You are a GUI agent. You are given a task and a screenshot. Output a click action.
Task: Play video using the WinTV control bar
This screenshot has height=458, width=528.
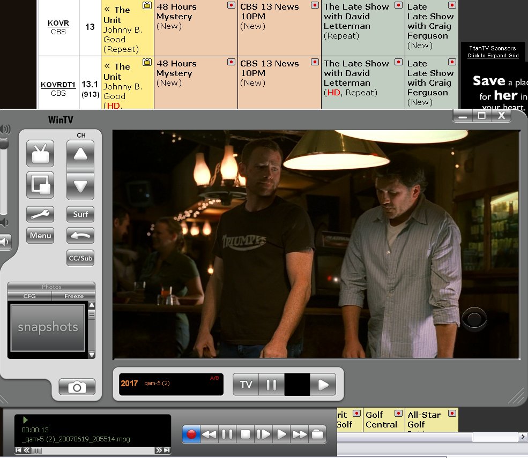pyautogui.click(x=323, y=384)
